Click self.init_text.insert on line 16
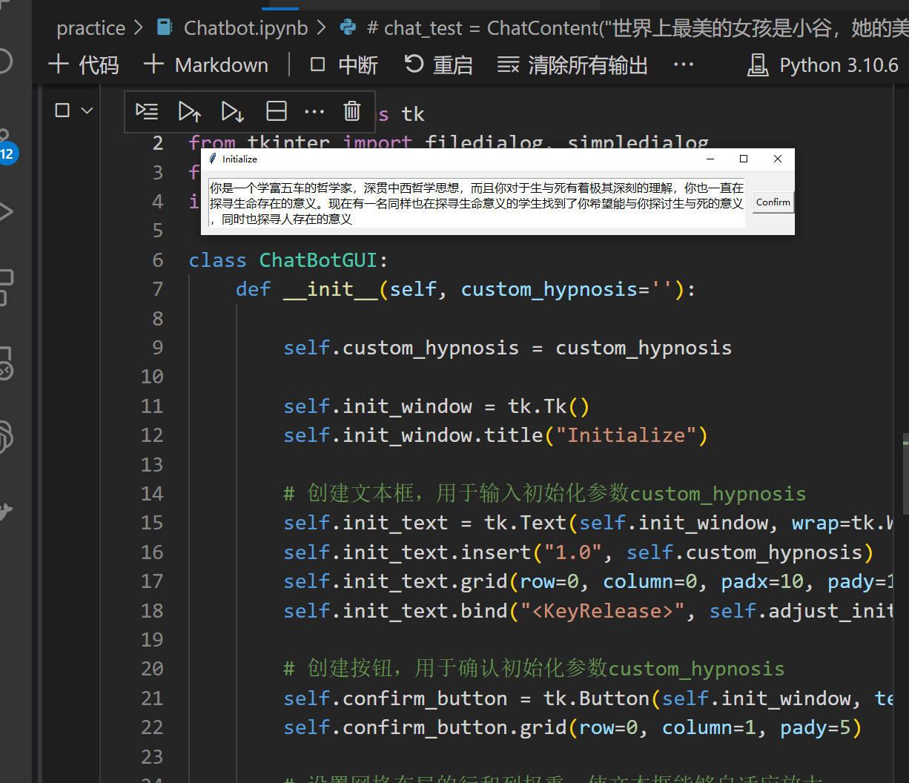 tap(407, 552)
